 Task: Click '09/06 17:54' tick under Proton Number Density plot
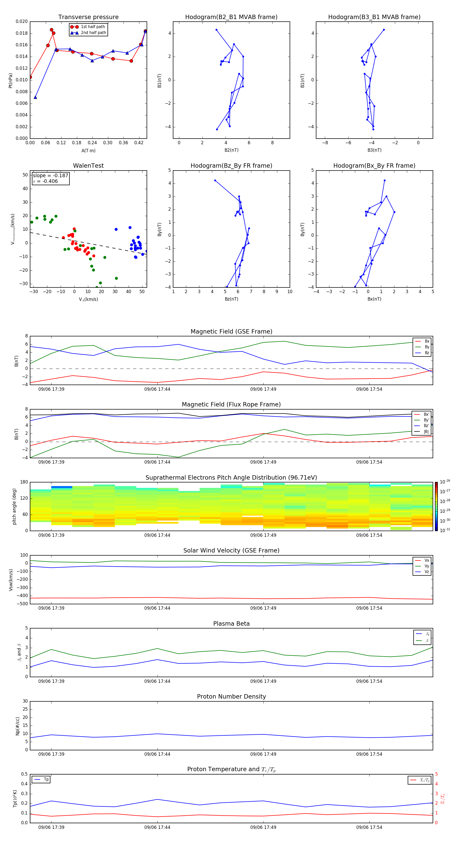[x=369, y=754]
